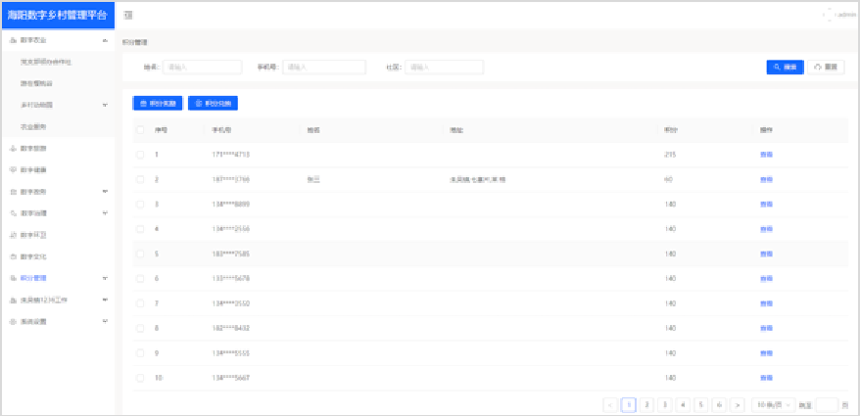Tick the checkbox for row 5
860x416 pixels.
(140, 254)
